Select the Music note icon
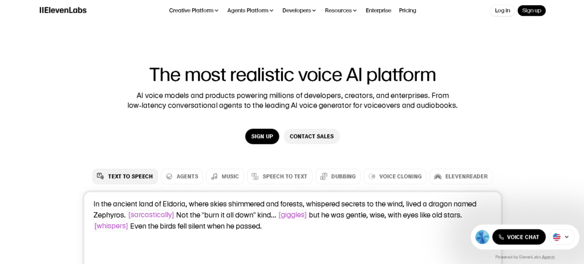The image size is (584, 264). click(x=214, y=176)
